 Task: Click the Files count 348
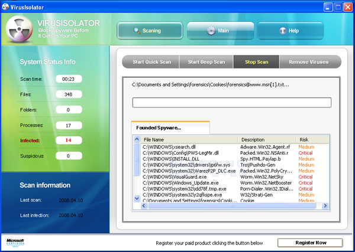point(69,94)
